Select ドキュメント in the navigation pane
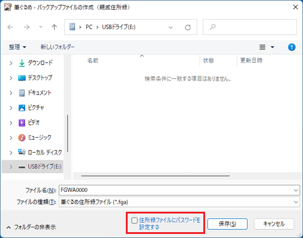Viewport: 303px width, 238px height. (40, 93)
